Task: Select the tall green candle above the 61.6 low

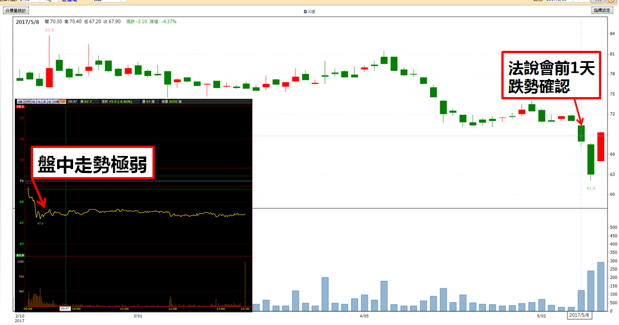Action: click(x=591, y=159)
